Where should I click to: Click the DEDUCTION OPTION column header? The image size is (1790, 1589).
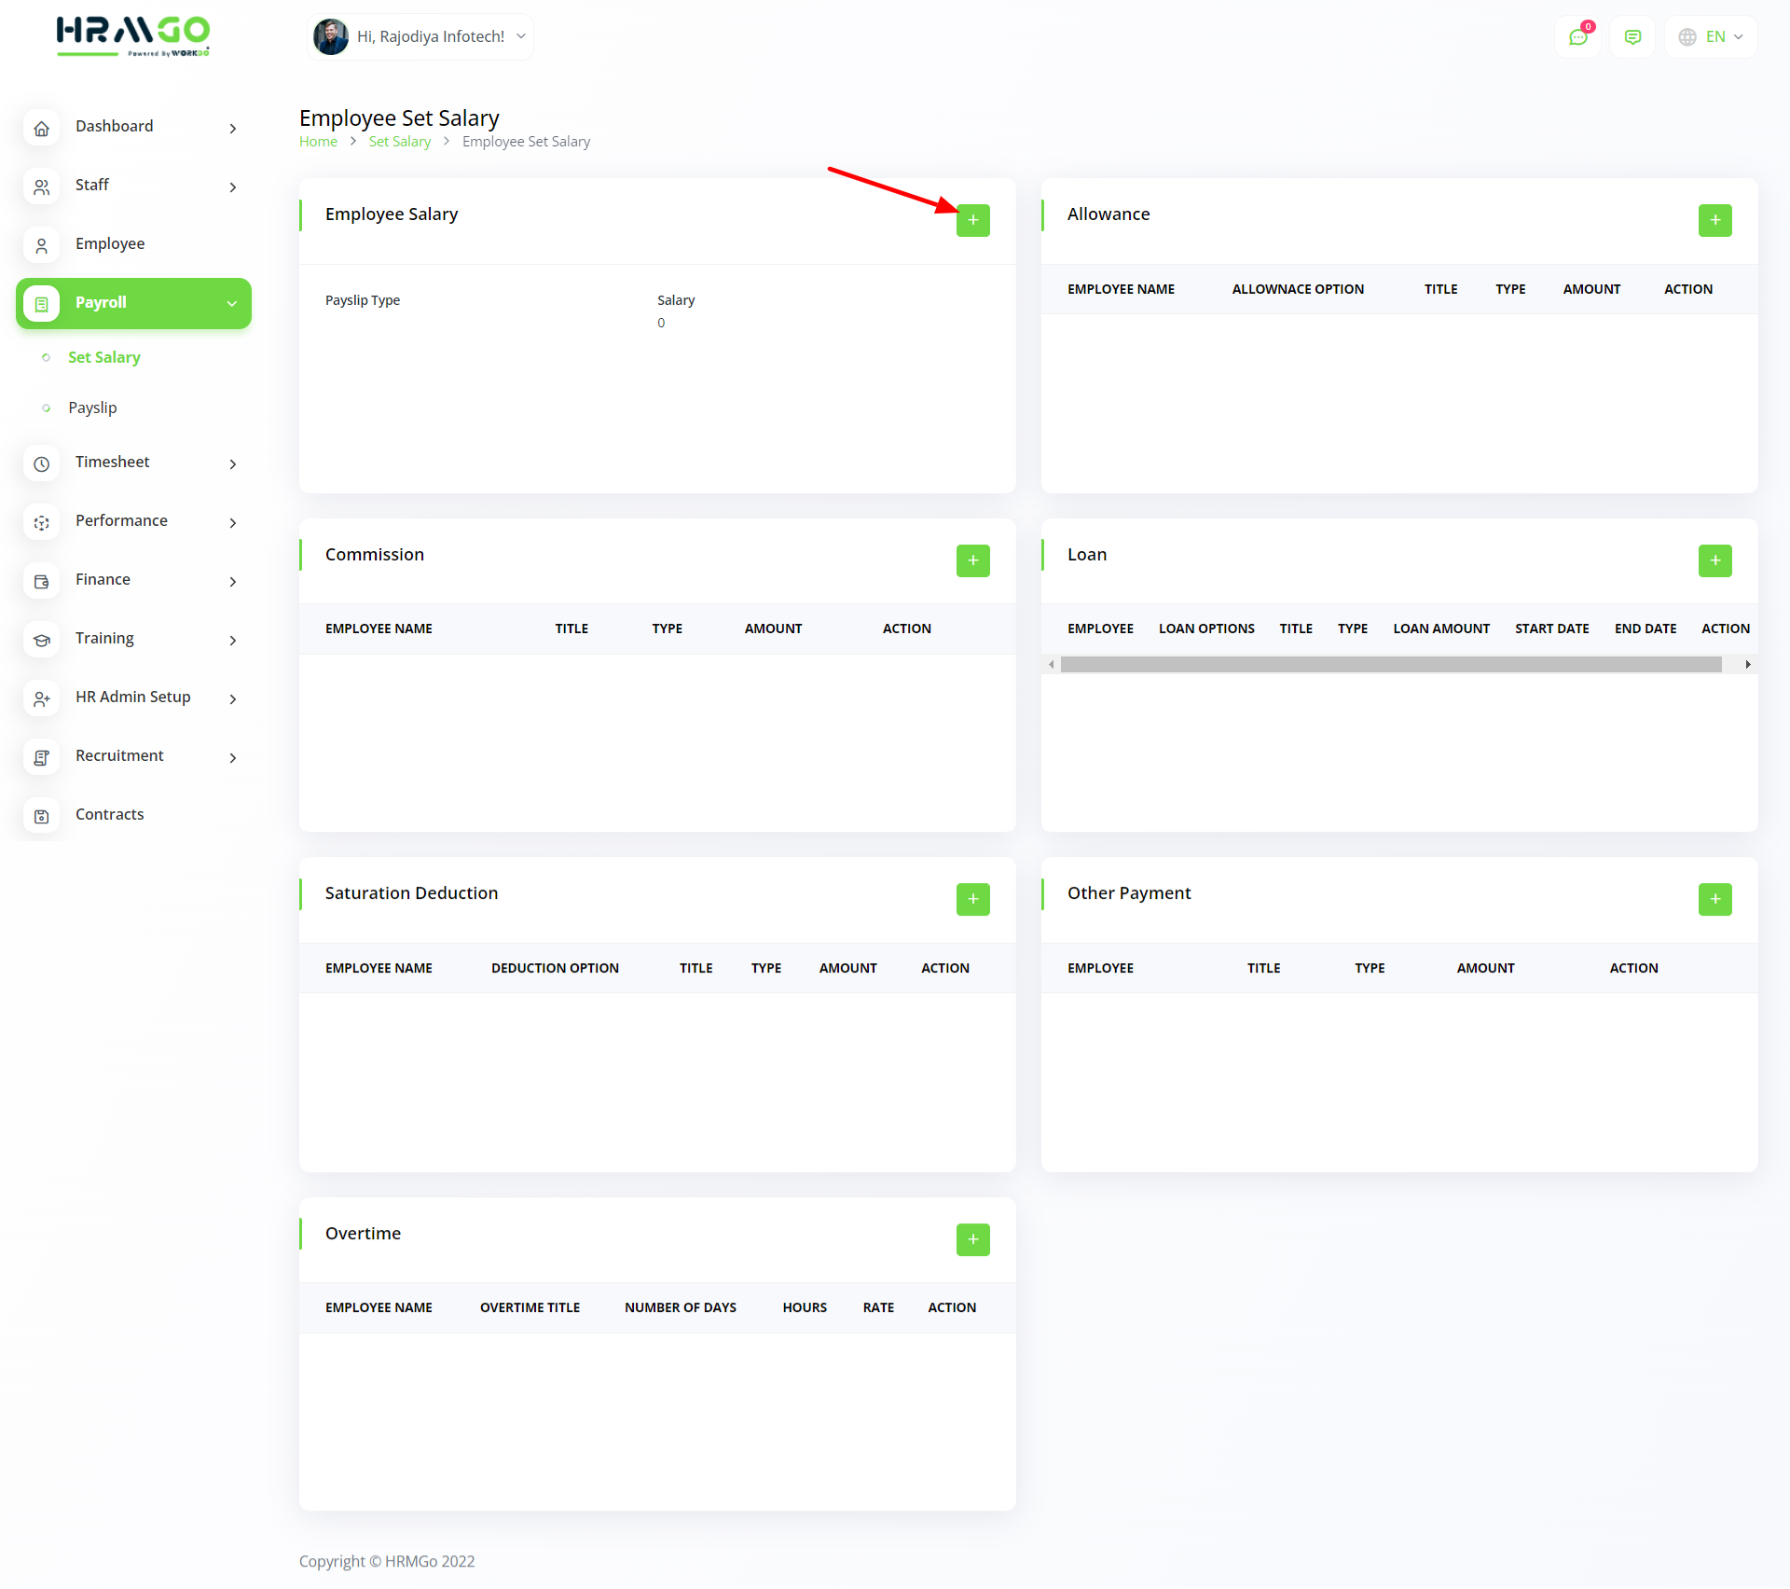555,968
